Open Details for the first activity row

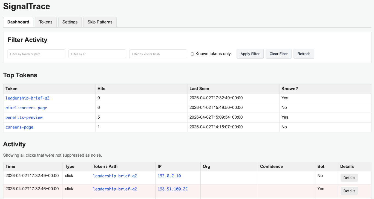point(349,177)
